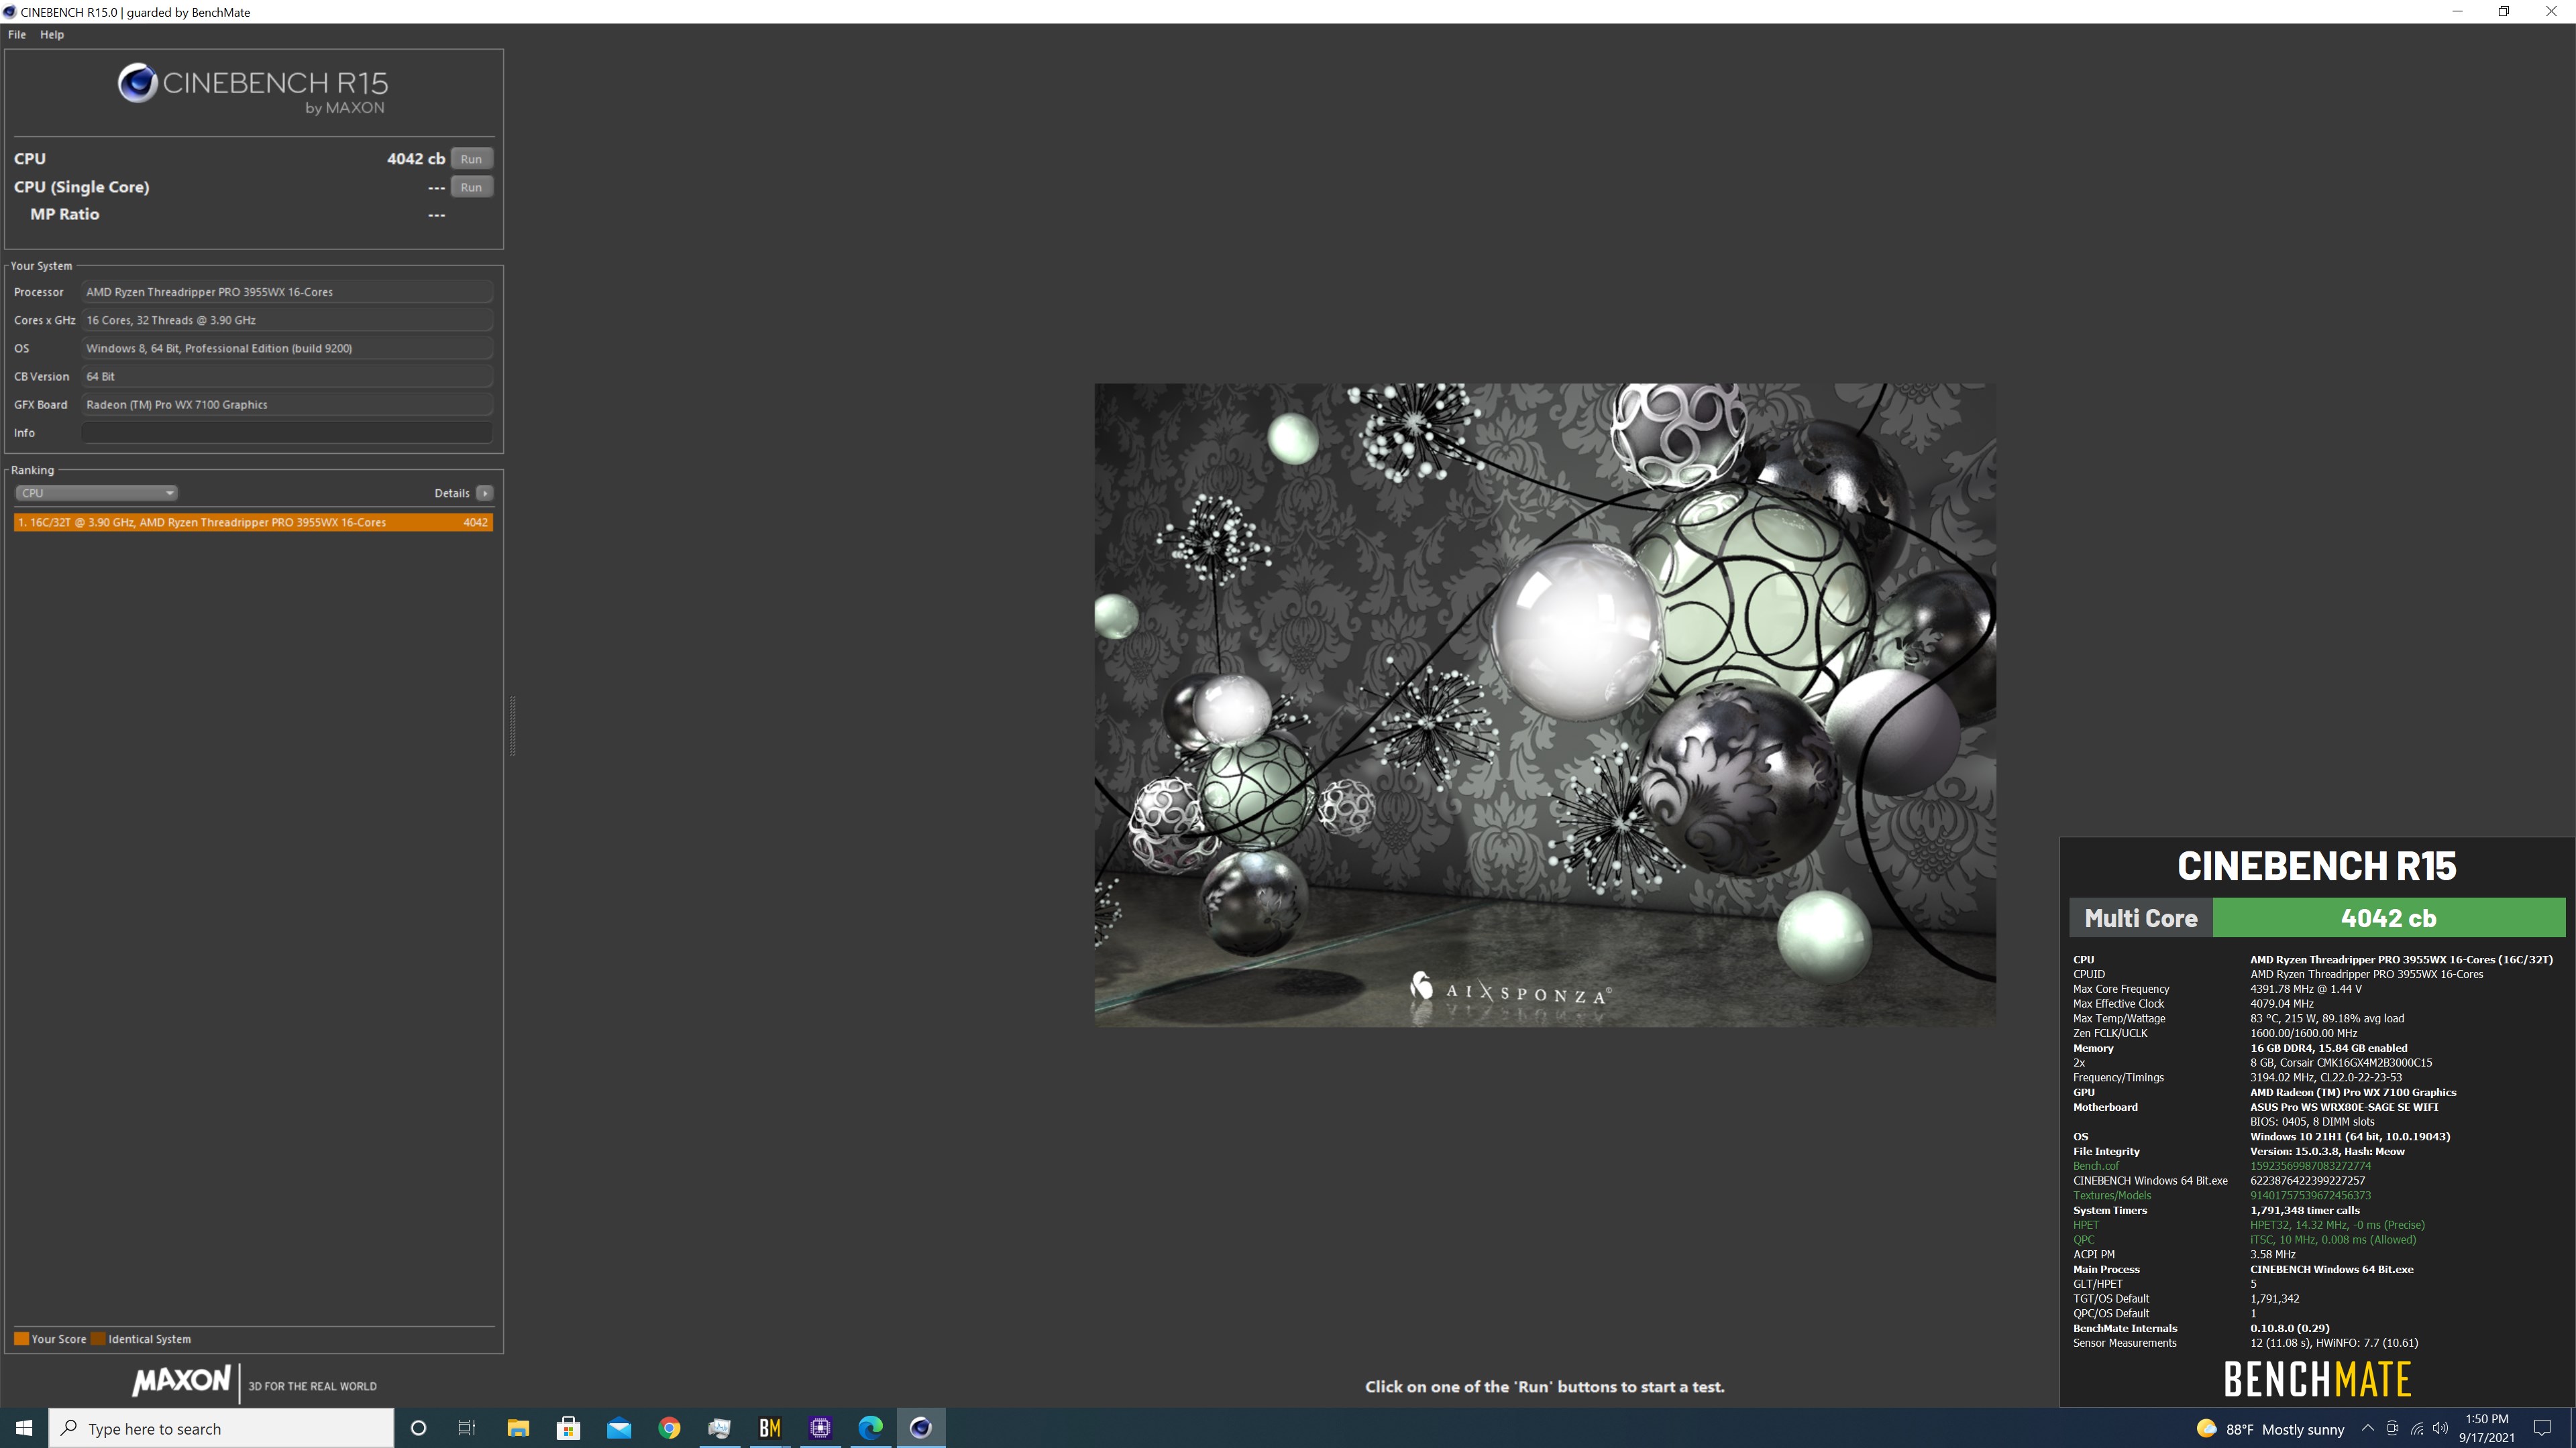Image resolution: width=2576 pixels, height=1448 pixels.
Task: Click the Identical System legend swatch
Action: click(x=98, y=1339)
